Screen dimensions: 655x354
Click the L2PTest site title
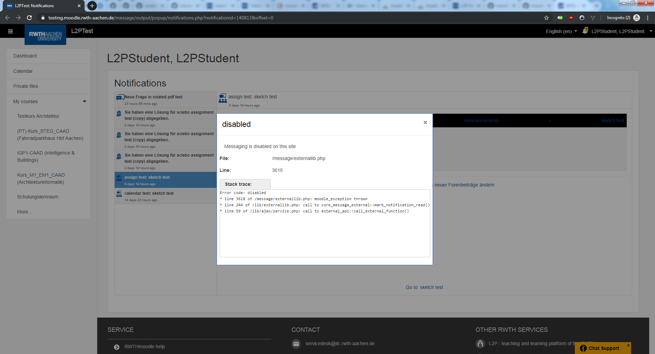point(82,31)
